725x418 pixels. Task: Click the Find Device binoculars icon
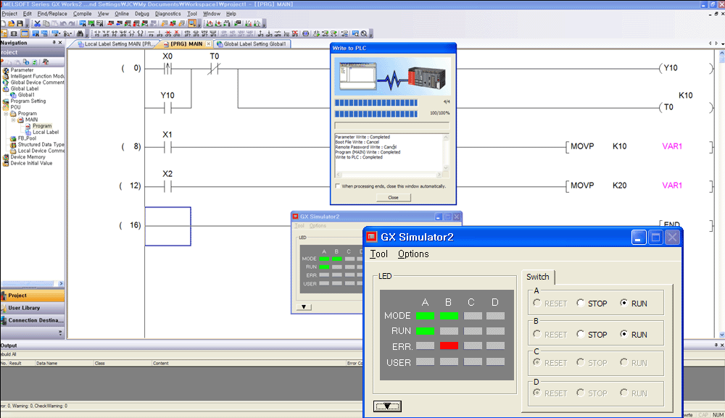(x=80, y=34)
